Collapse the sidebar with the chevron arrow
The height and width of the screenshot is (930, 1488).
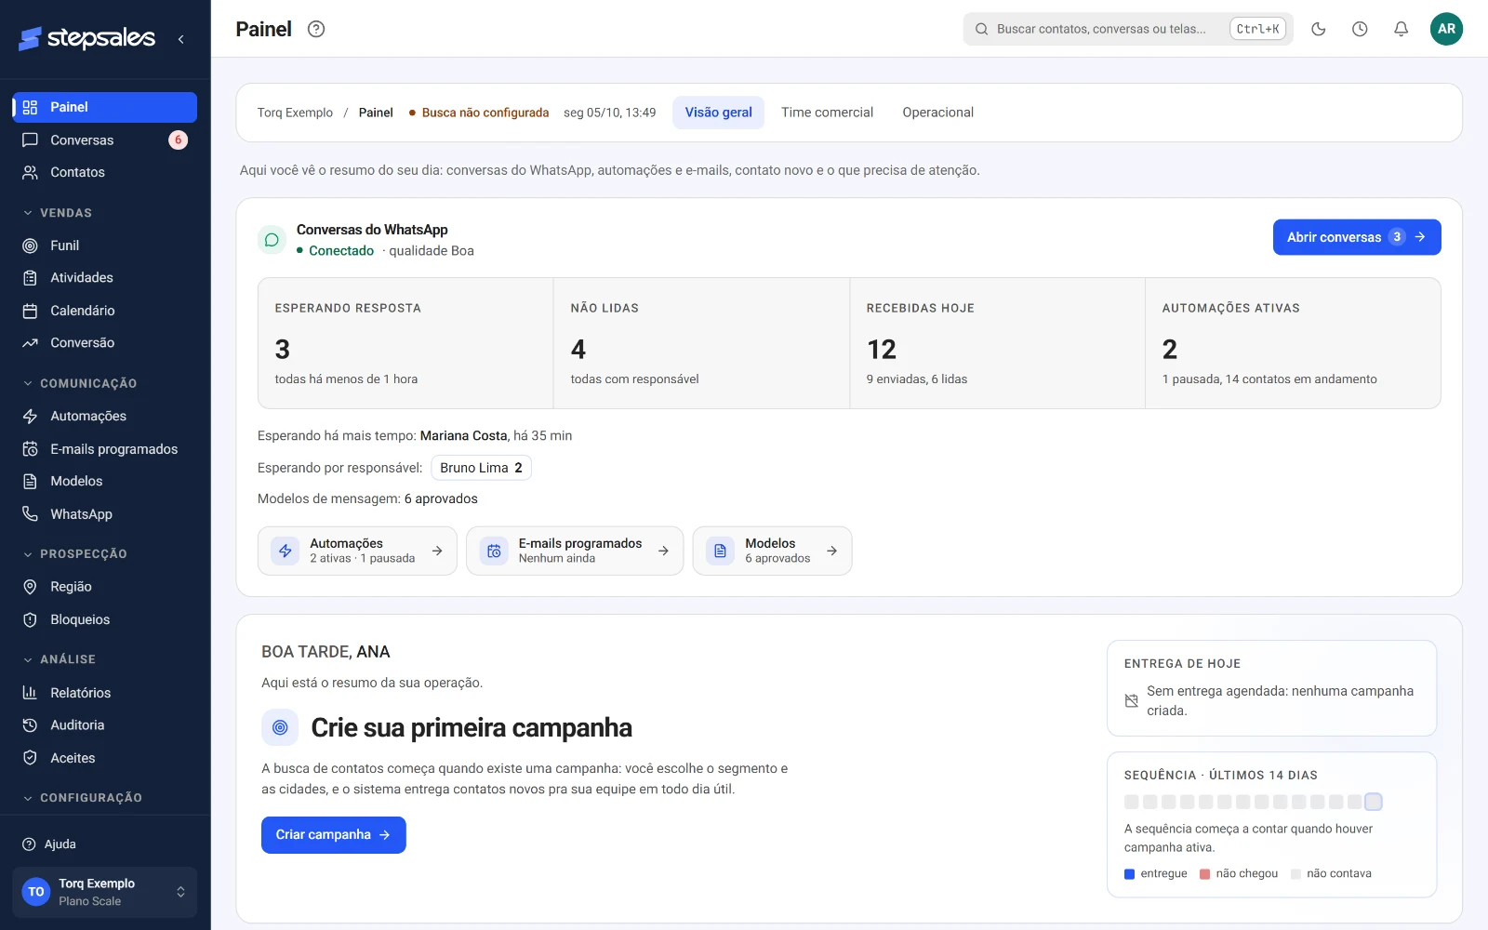point(180,39)
